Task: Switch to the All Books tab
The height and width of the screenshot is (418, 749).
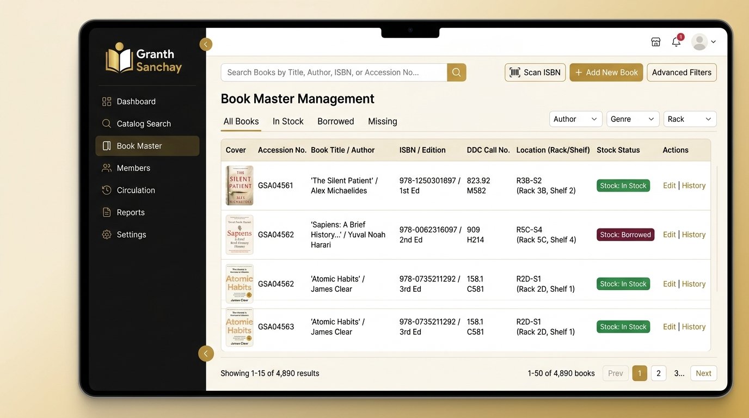Action: 241,121
